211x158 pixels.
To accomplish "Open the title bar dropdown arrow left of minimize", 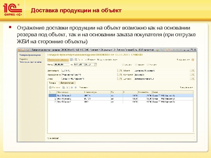I will coord(185,50).
